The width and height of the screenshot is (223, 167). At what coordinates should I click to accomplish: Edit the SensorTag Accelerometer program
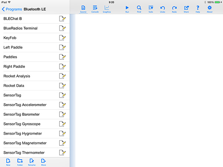[x=62, y=105]
